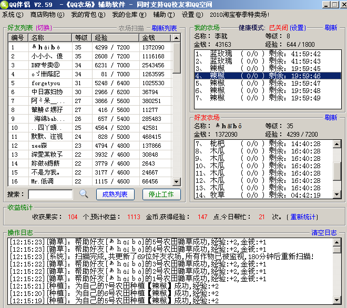Click friend list scrollbar up arrow
Screen dimensions: 347x308
click(x=176, y=38)
